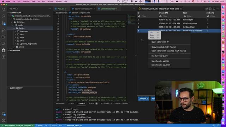Open SQLTools database view in activity bar
The height and width of the screenshot is (127, 226).
point(3,50)
